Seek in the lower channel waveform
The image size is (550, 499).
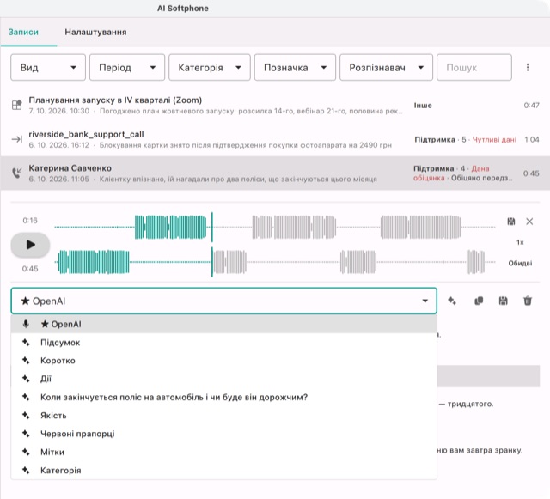click(275, 262)
